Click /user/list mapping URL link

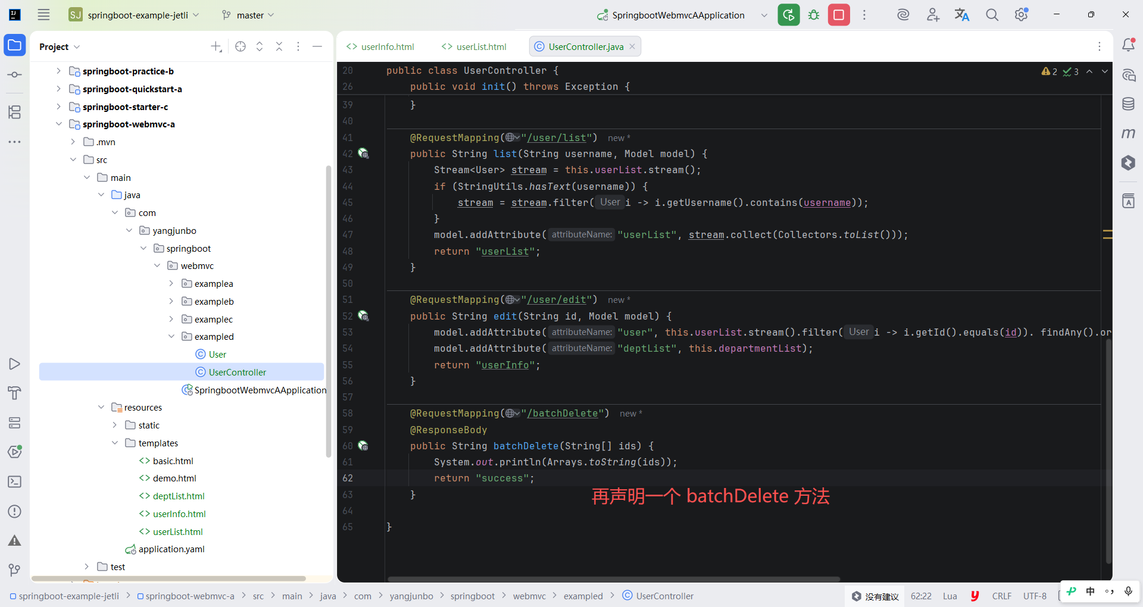(556, 137)
